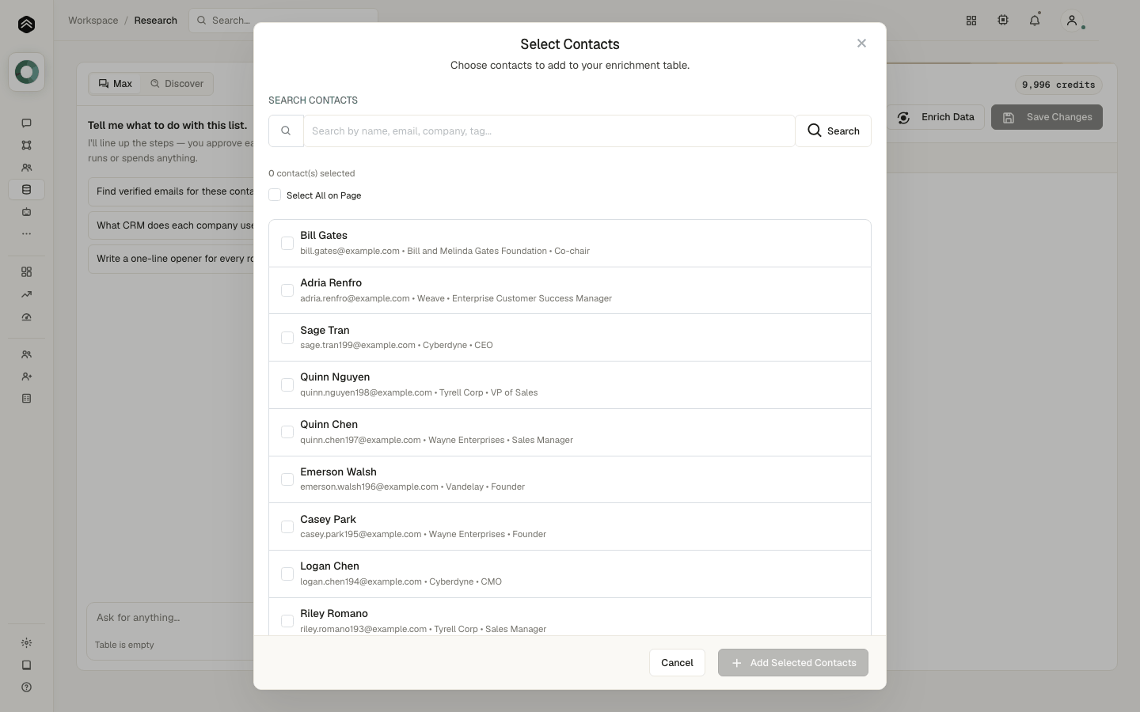Click the 9,996 credits badge
The height and width of the screenshot is (712, 1140).
(x=1058, y=85)
